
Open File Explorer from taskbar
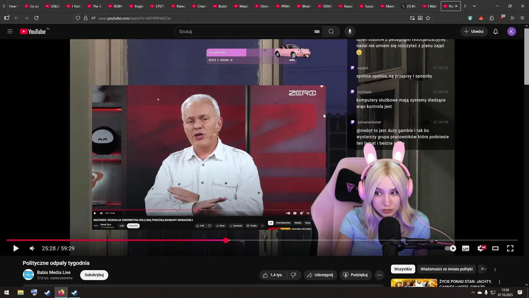click(20, 293)
